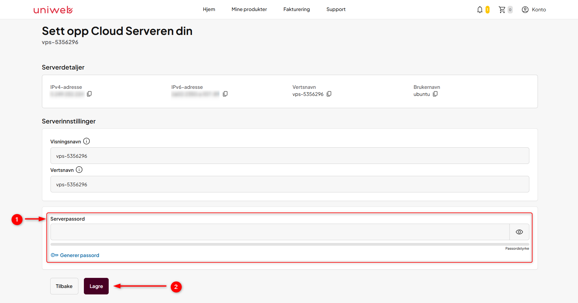The width and height of the screenshot is (578, 303).
Task: Click the Brukernavn label
Action: [x=427, y=87]
